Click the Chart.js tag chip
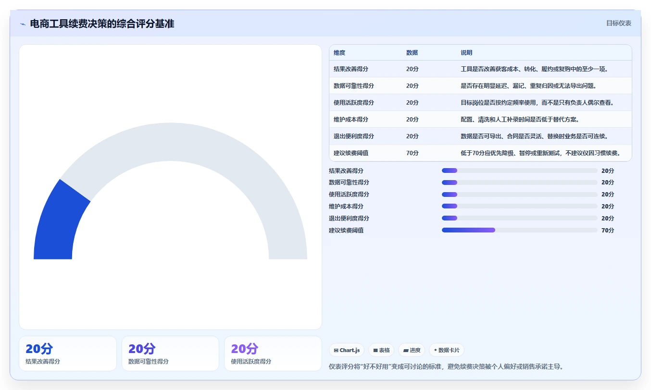Viewport: 651px width, 390px height. pos(347,350)
